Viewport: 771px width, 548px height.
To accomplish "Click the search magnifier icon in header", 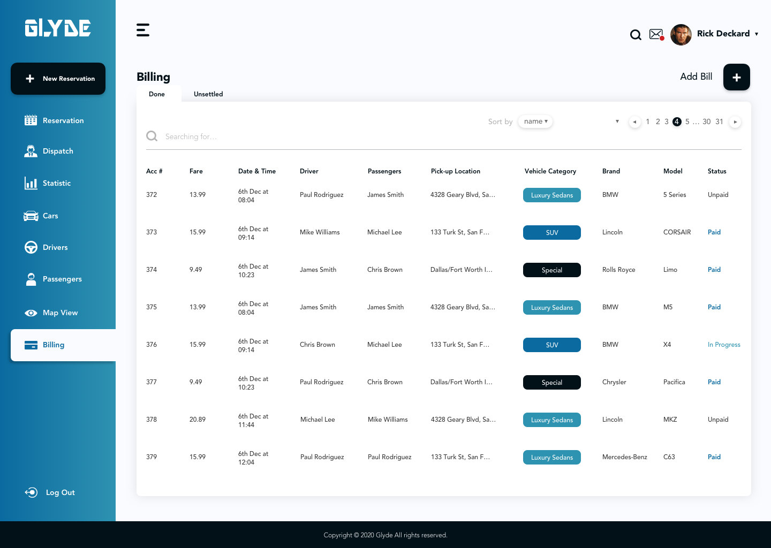I will pyautogui.click(x=636, y=35).
